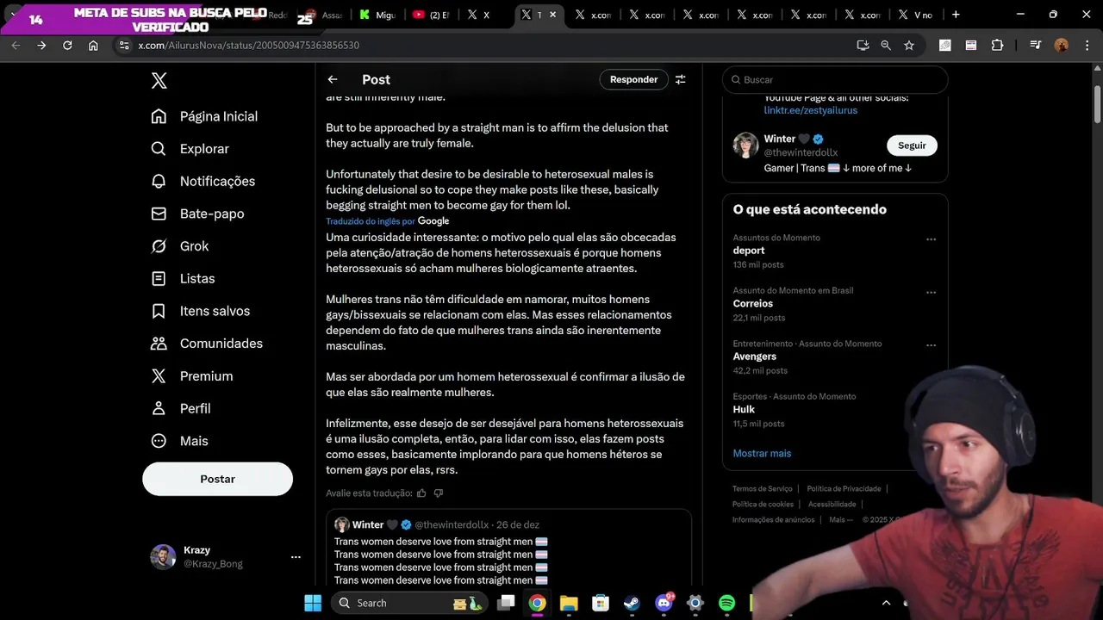Click Traduzido do inglês por Google

click(x=387, y=221)
